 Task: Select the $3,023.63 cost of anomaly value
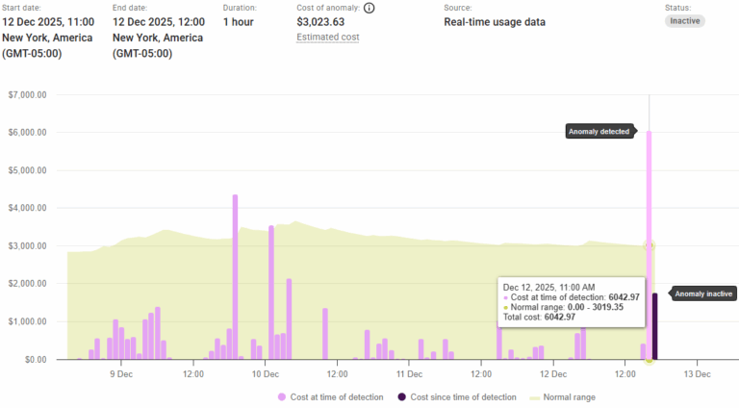point(320,21)
